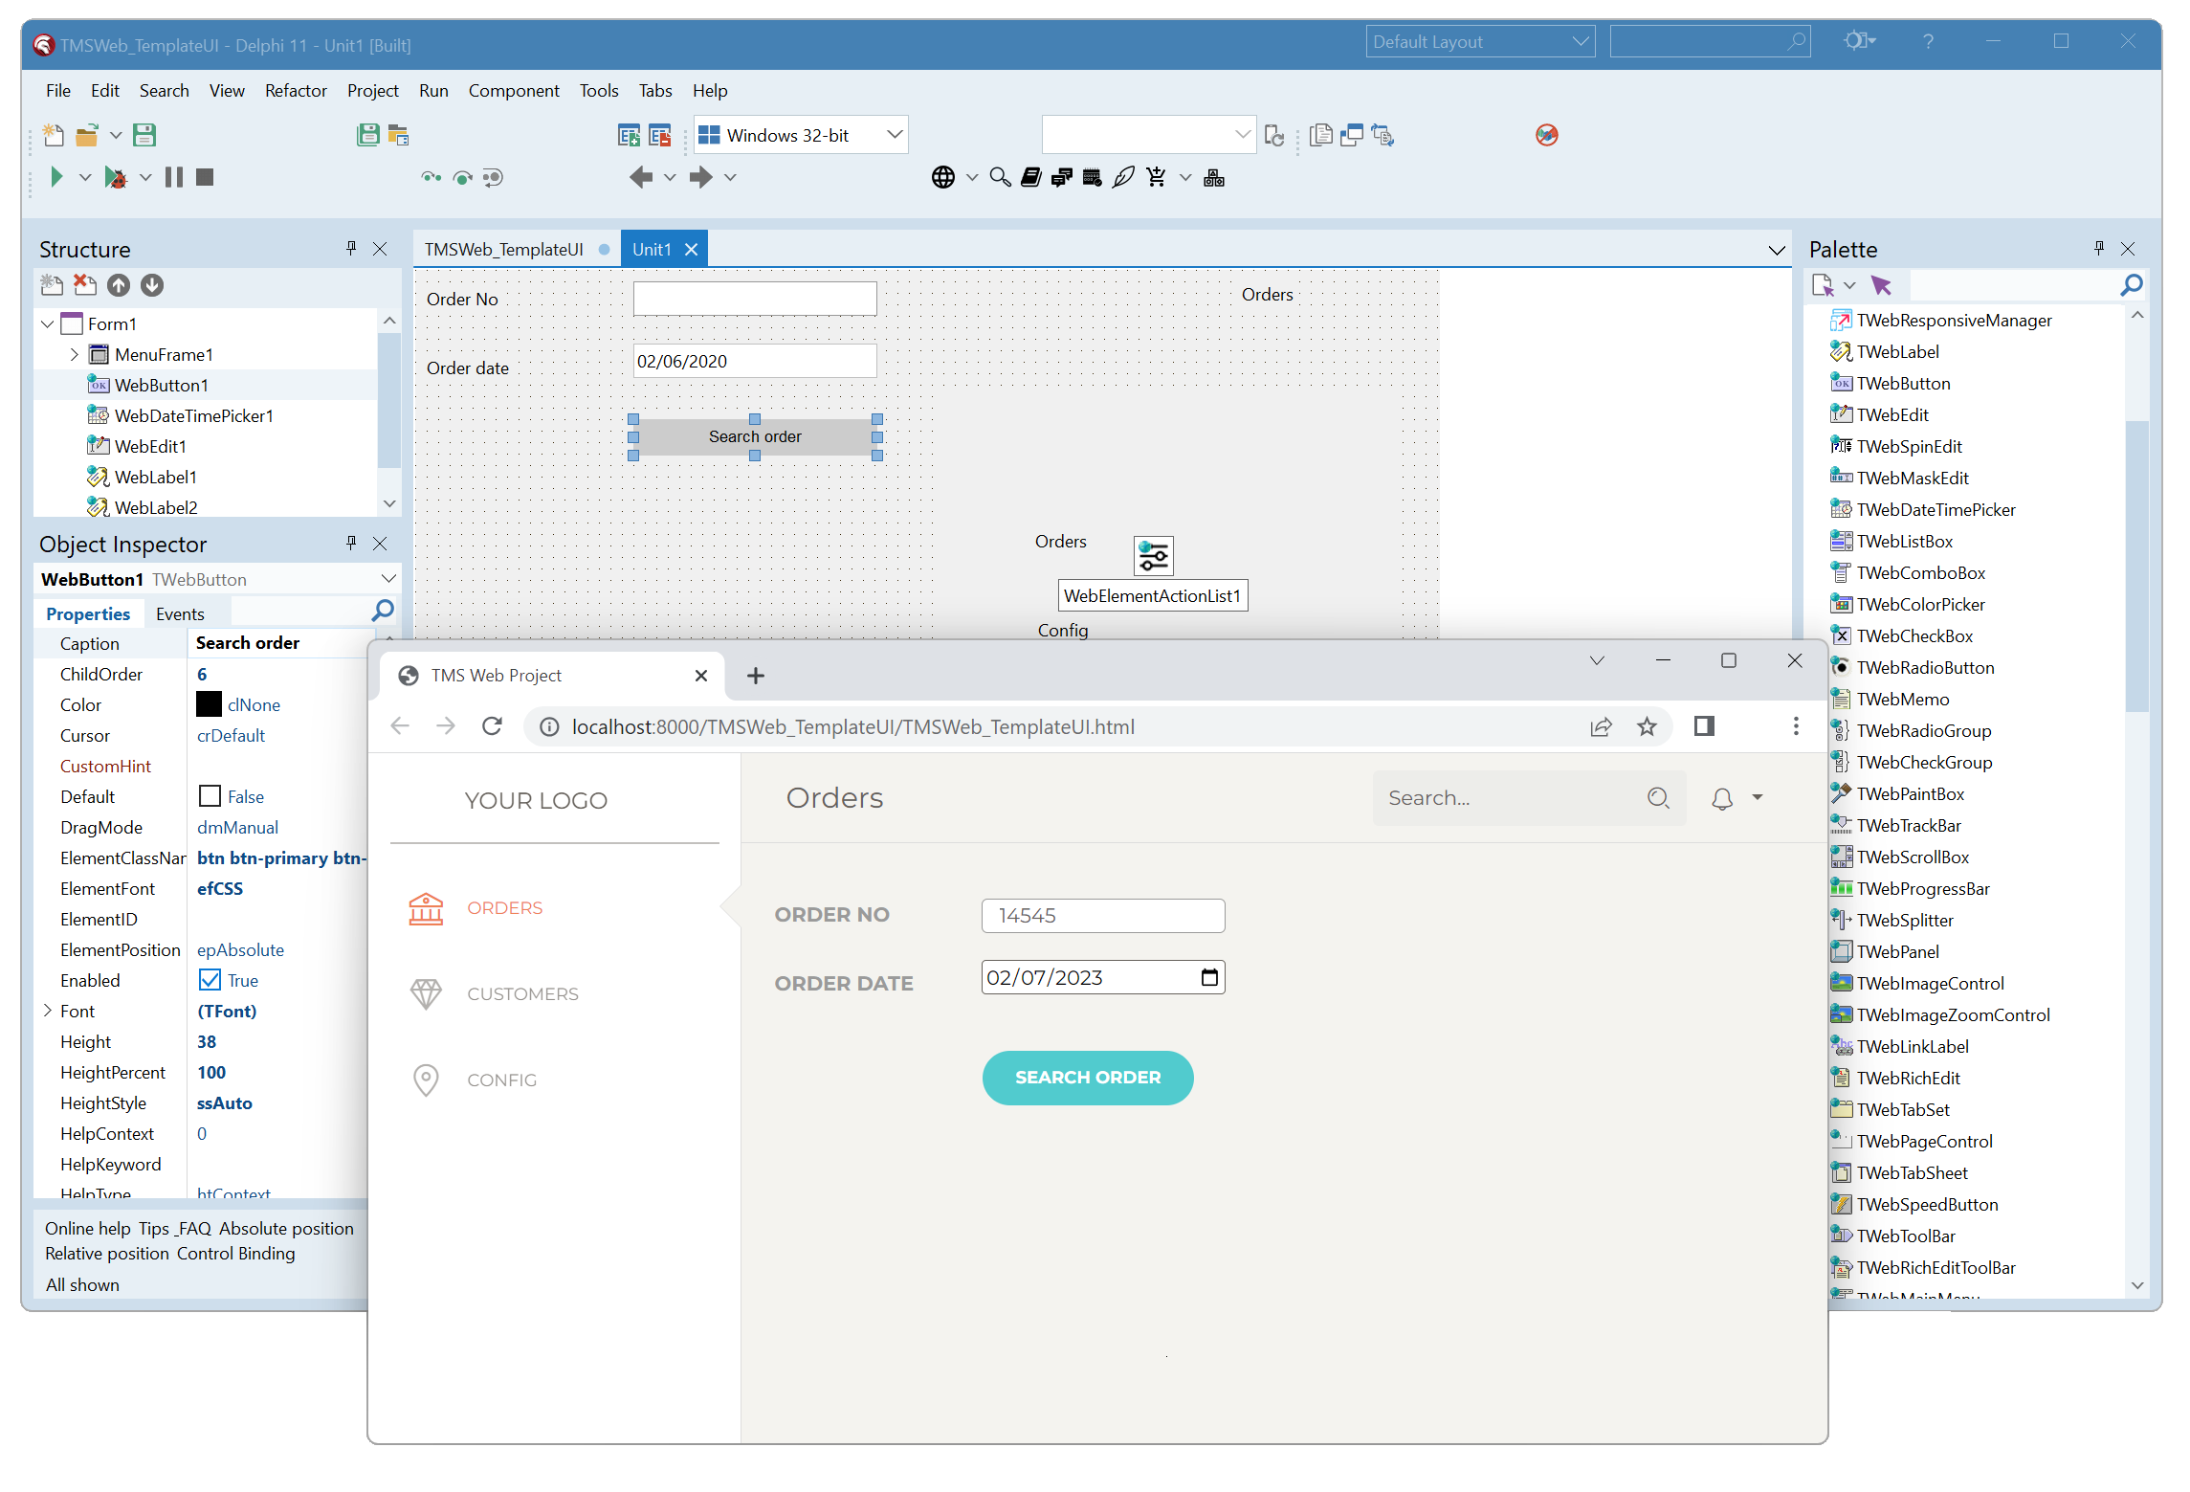Click the black Color property swatch

pos(209,704)
